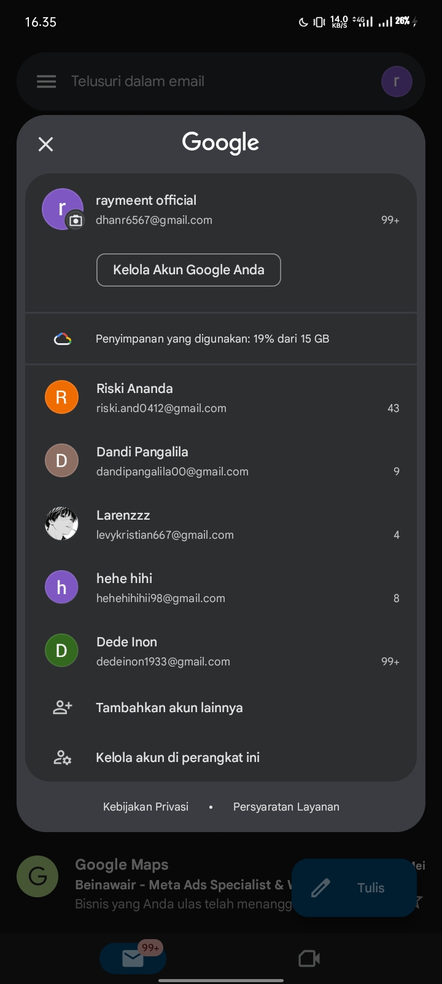This screenshot has height=984, width=442.
Task: Select Tambahkan akun lainnya
Action: tap(169, 708)
